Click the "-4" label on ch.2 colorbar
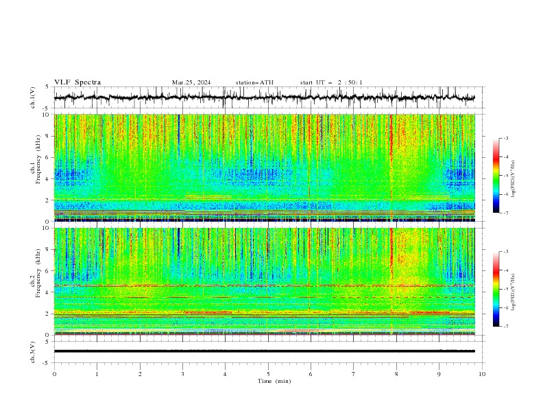The width and height of the screenshot is (543, 420). pos(505,270)
